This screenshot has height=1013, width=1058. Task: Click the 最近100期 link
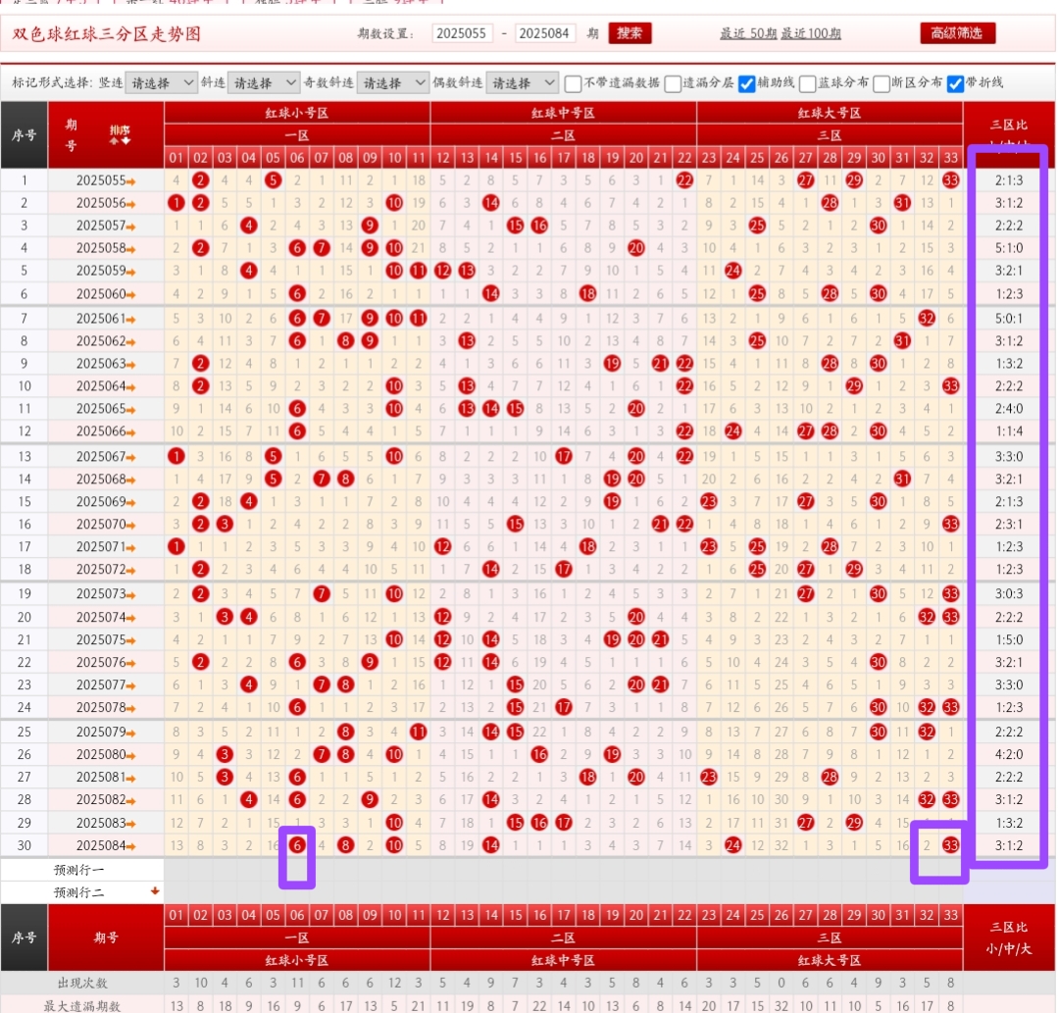click(811, 33)
